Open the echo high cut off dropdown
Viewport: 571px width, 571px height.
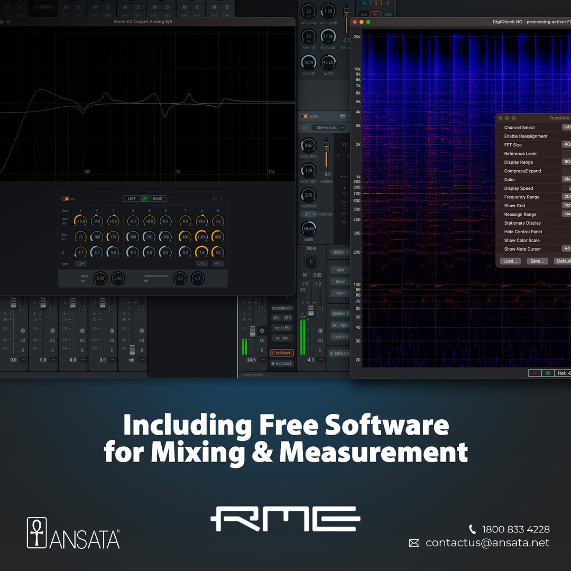[309, 214]
